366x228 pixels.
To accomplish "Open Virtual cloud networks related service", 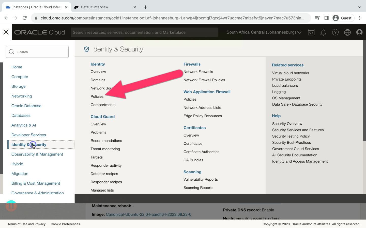I will (291, 73).
